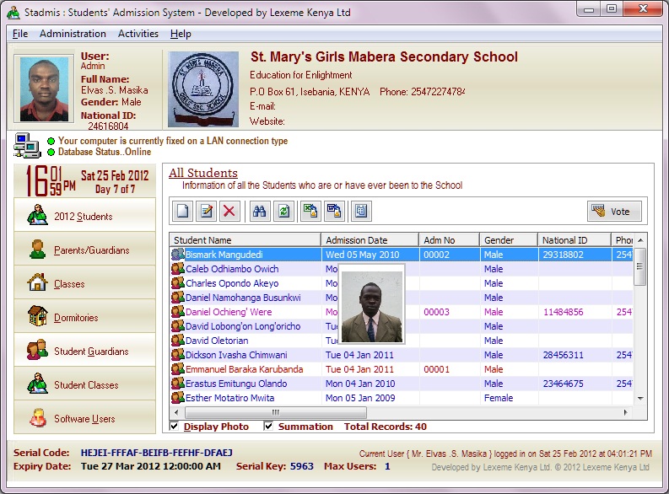
Task: Uncheck the Display Photo checkbox
Action: point(175,427)
